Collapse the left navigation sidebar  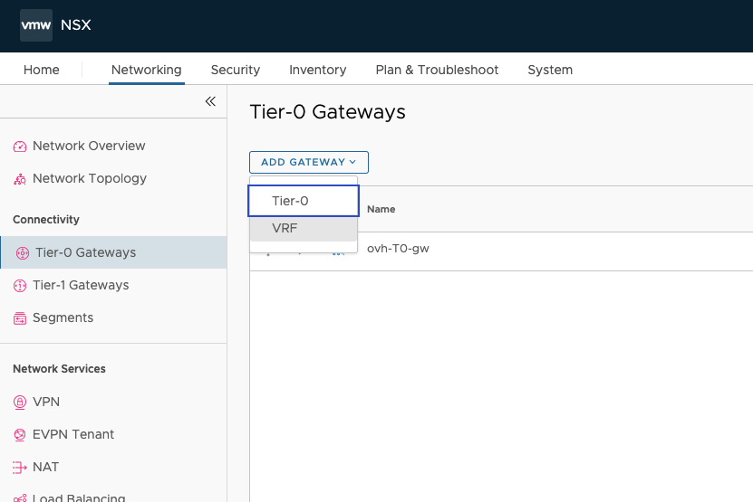click(x=210, y=101)
